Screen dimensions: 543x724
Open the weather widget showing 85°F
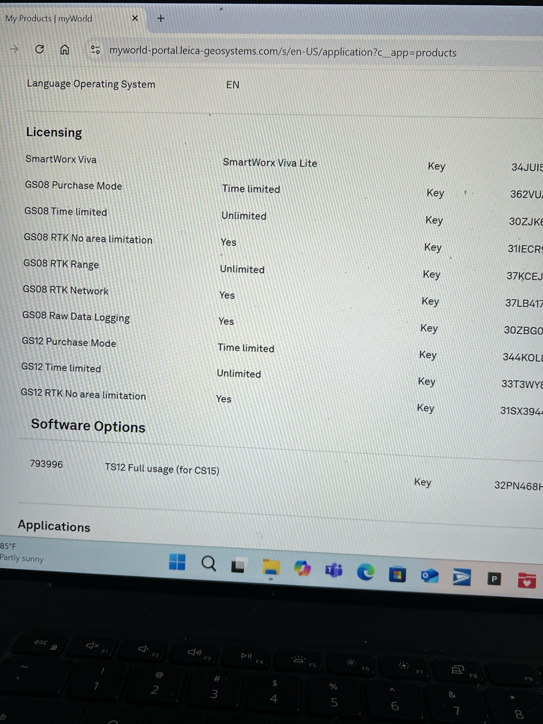tap(22, 552)
